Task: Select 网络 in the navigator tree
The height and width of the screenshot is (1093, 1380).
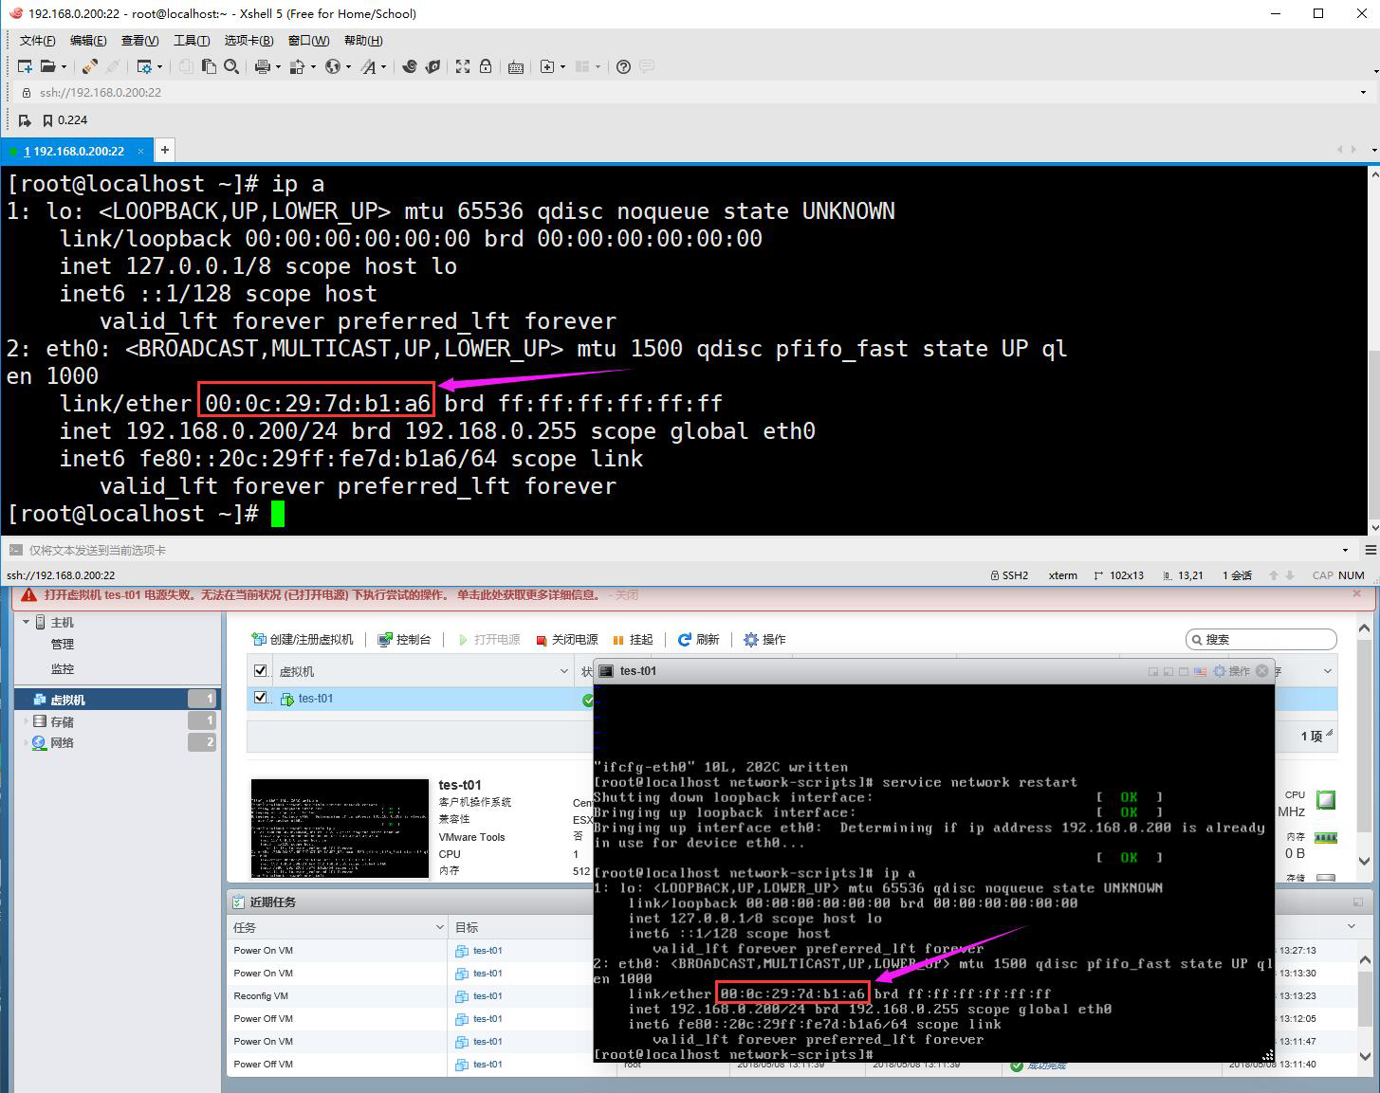Action: click(63, 742)
